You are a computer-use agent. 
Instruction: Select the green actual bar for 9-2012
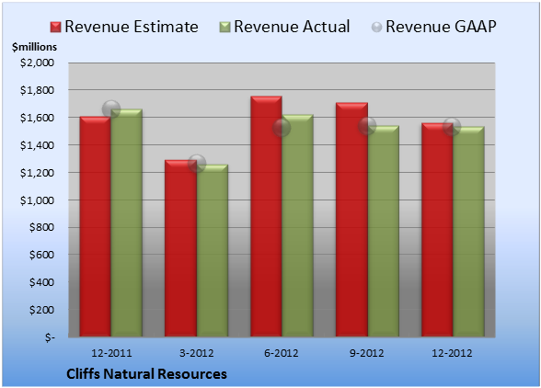click(384, 232)
